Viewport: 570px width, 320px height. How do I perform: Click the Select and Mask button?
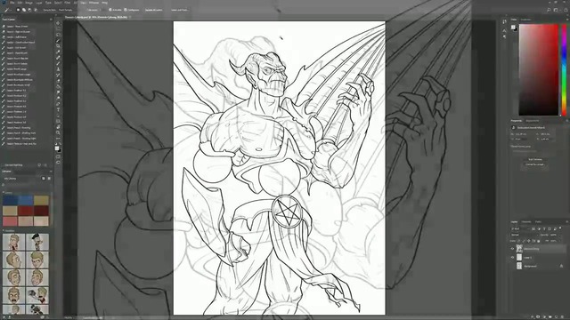click(x=180, y=10)
